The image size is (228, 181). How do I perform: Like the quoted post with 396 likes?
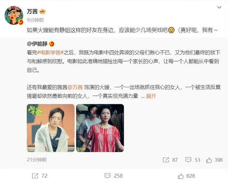(x=214, y=160)
